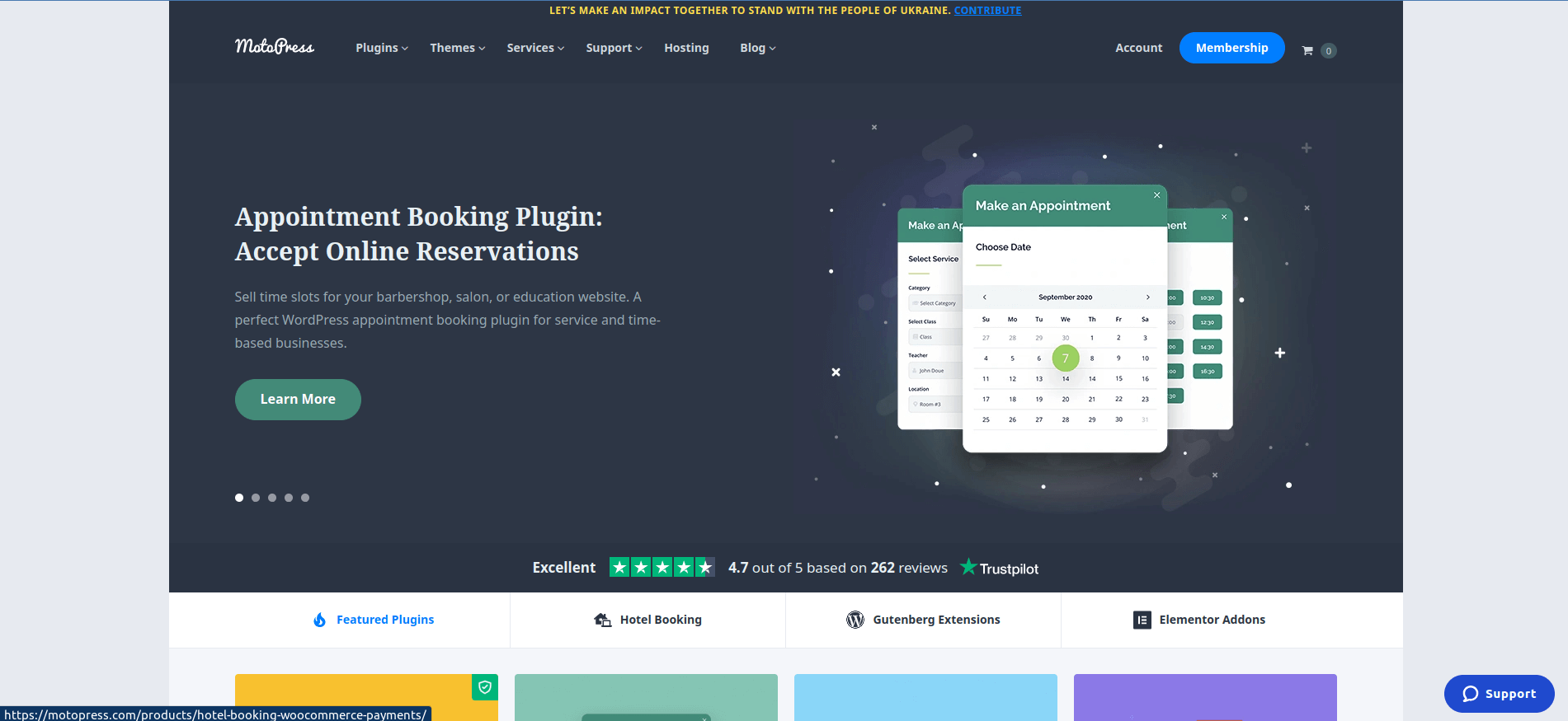Image resolution: width=1568 pixels, height=721 pixels.
Task: Click the CONTRIBUTE link in top banner
Action: [x=987, y=11]
